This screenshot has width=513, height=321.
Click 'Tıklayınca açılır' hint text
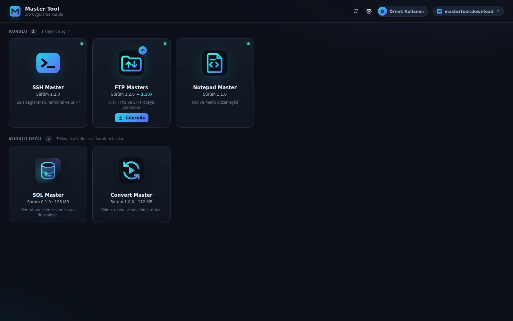pyautogui.click(x=55, y=31)
